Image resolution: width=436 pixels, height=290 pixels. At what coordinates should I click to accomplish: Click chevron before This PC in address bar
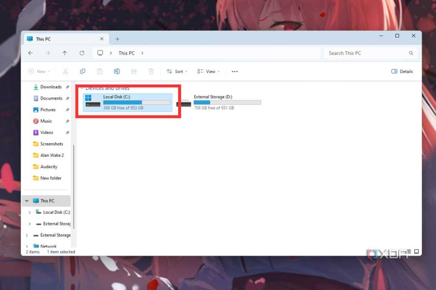(111, 53)
